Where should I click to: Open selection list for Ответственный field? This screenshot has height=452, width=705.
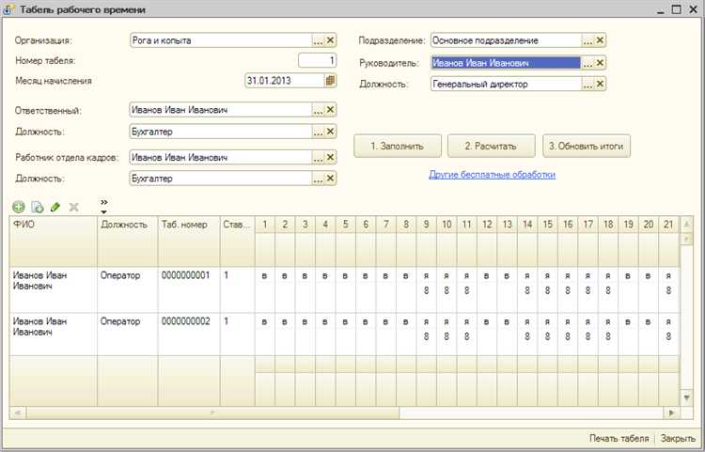pyautogui.click(x=318, y=110)
